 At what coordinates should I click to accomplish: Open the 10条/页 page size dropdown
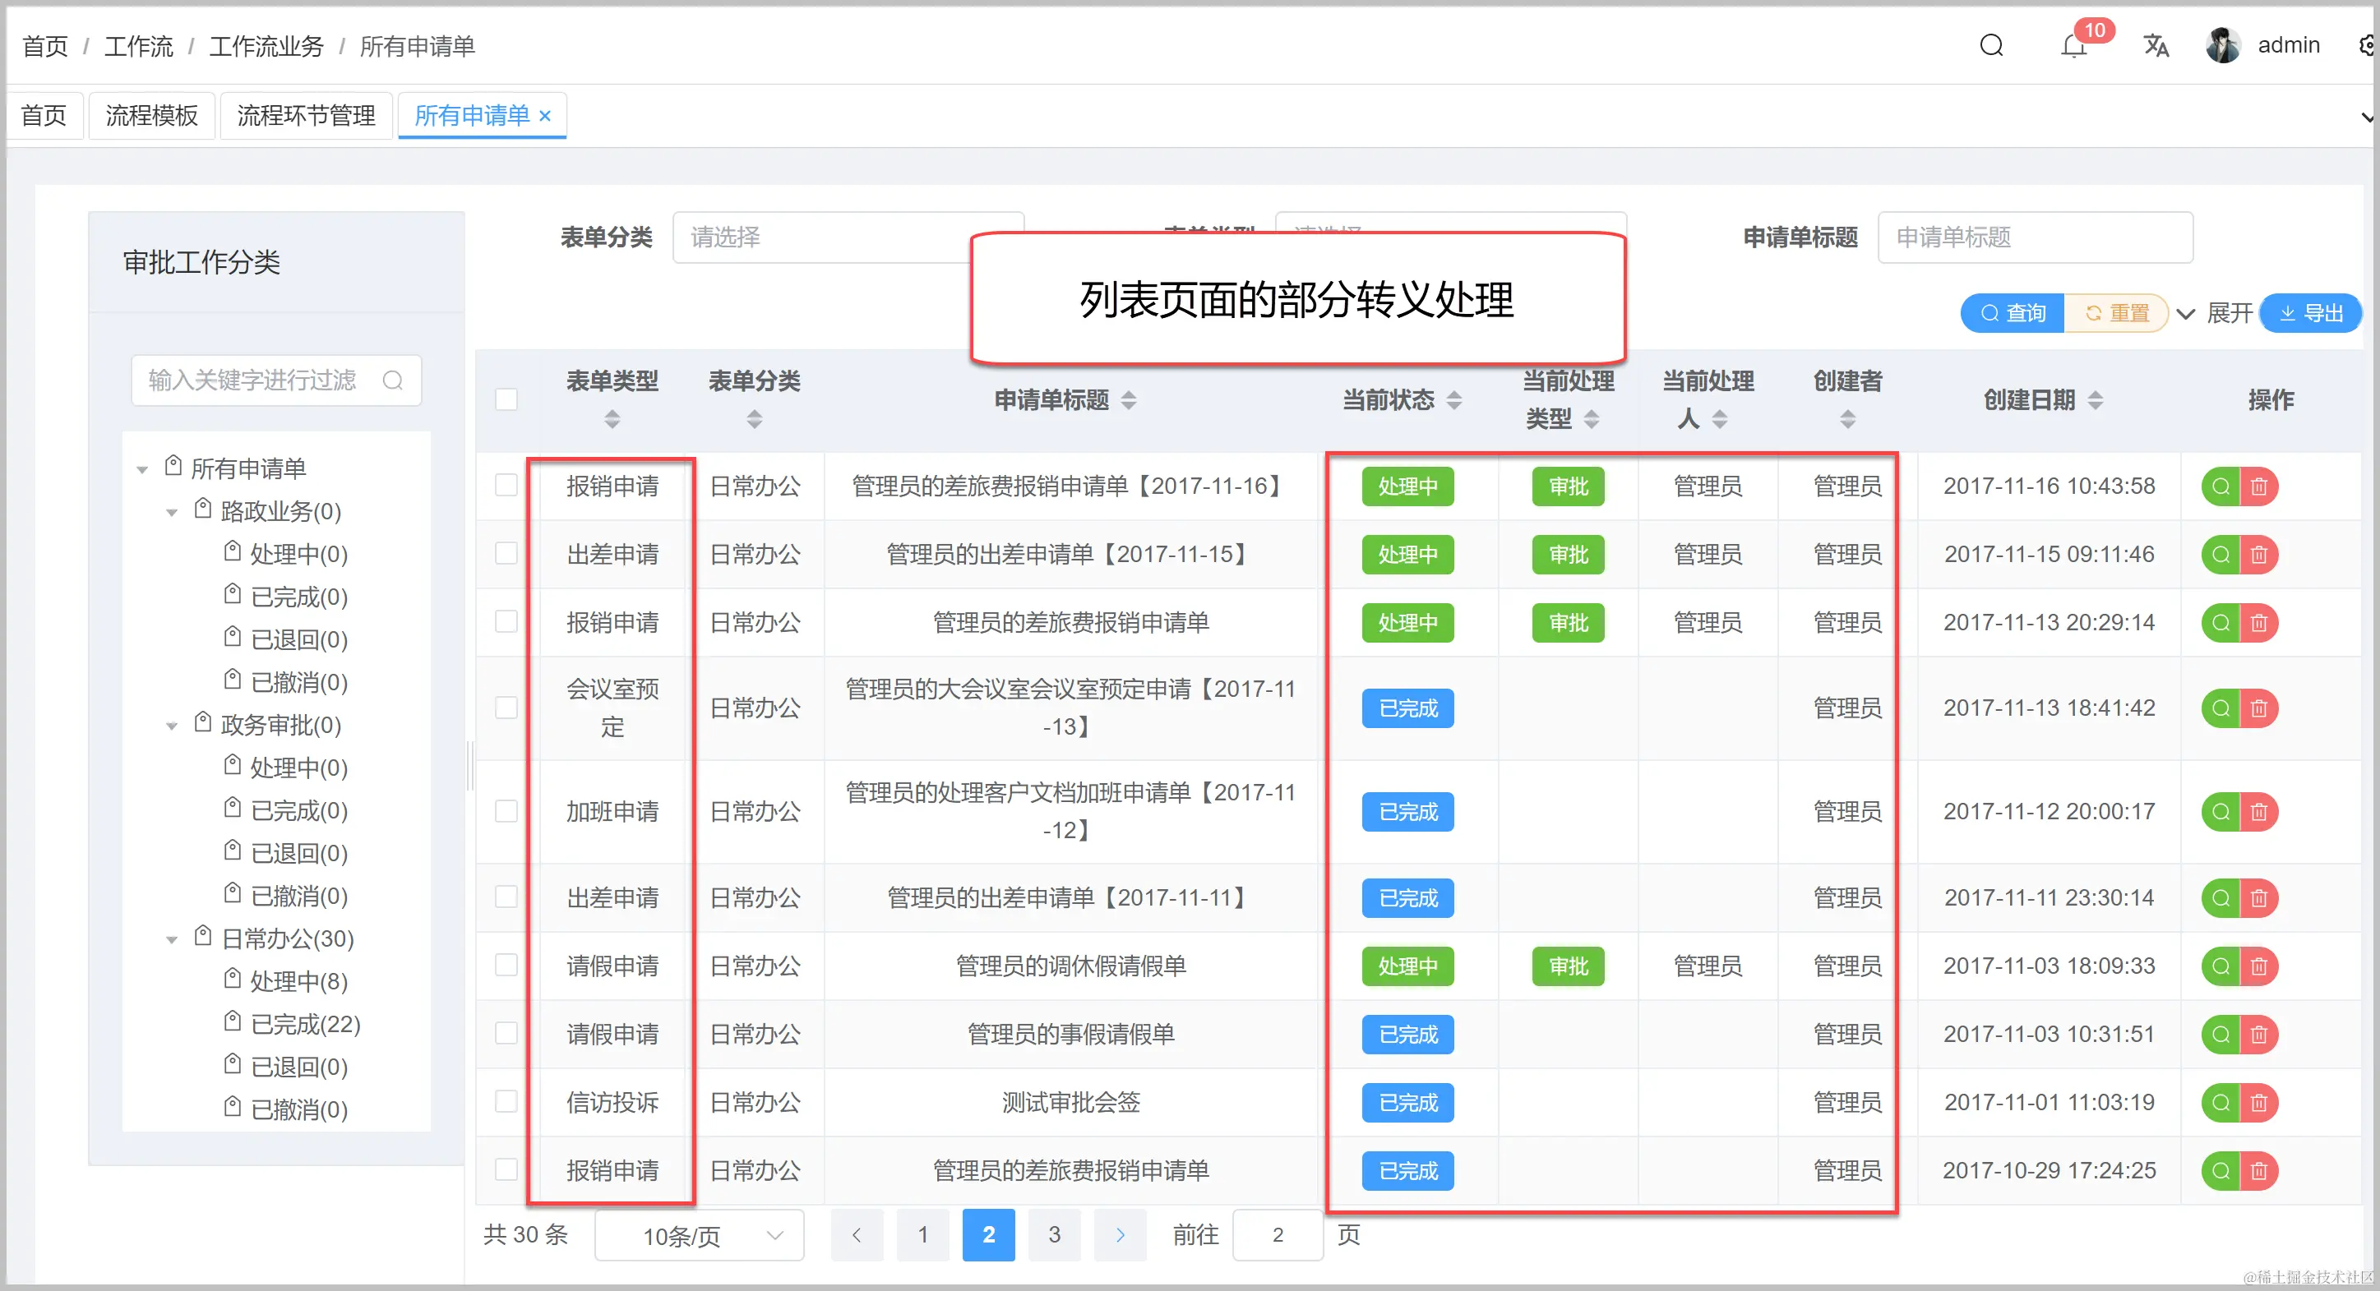click(700, 1236)
